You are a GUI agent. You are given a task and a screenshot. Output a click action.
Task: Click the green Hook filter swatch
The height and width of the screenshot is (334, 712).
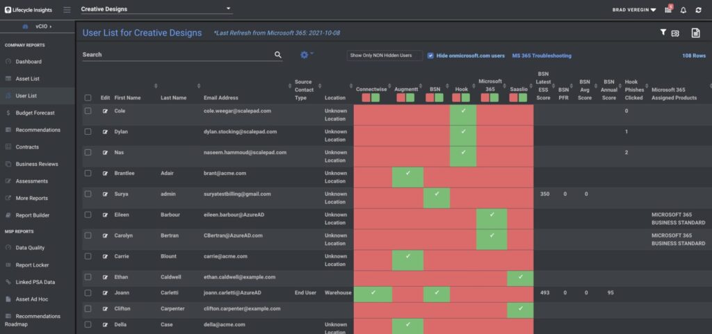(x=466, y=98)
